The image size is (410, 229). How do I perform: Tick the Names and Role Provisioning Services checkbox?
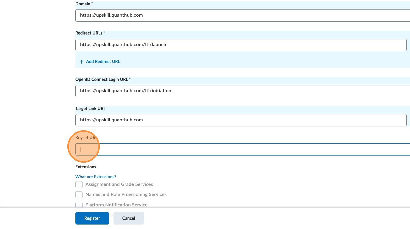pos(79,195)
